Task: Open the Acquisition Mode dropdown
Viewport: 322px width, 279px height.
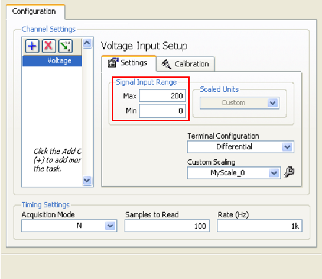Action: point(110,226)
